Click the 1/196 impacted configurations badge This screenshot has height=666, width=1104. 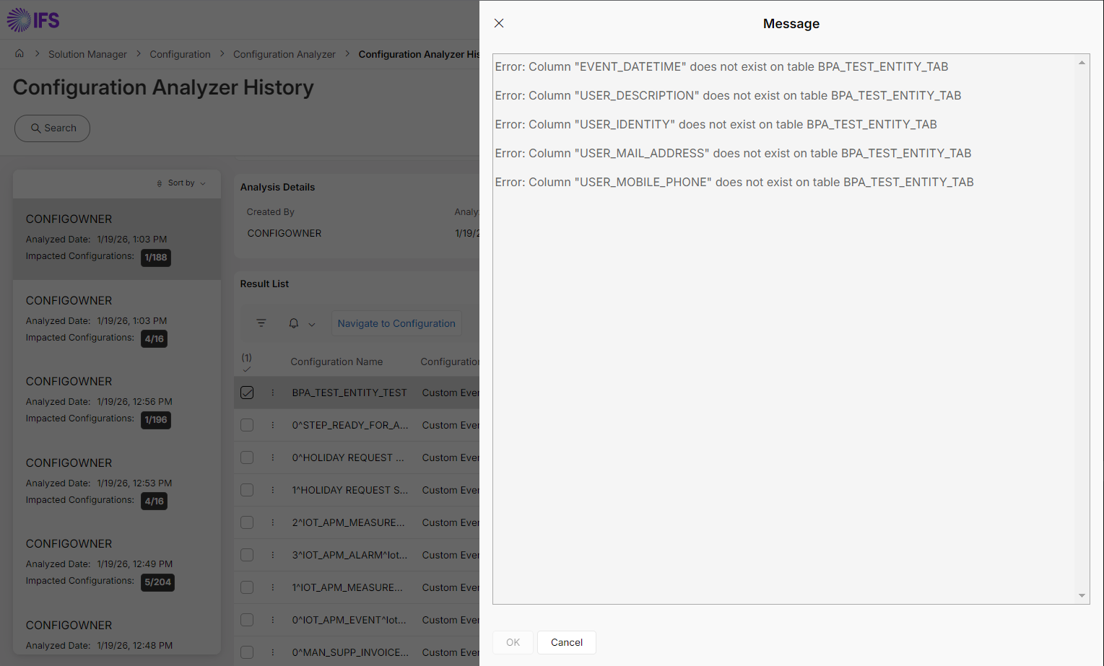156,420
